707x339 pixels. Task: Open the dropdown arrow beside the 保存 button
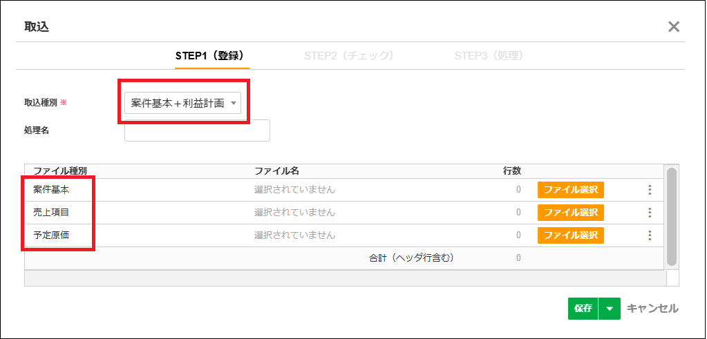click(x=610, y=309)
